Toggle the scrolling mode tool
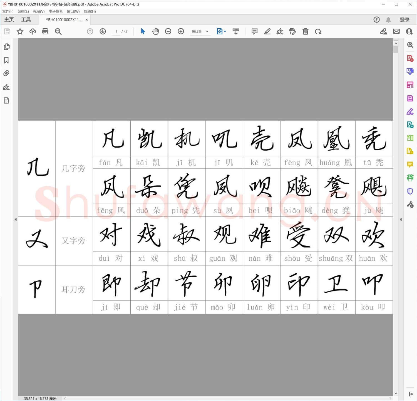This screenshot has width=417, height=401. [236, 31]
